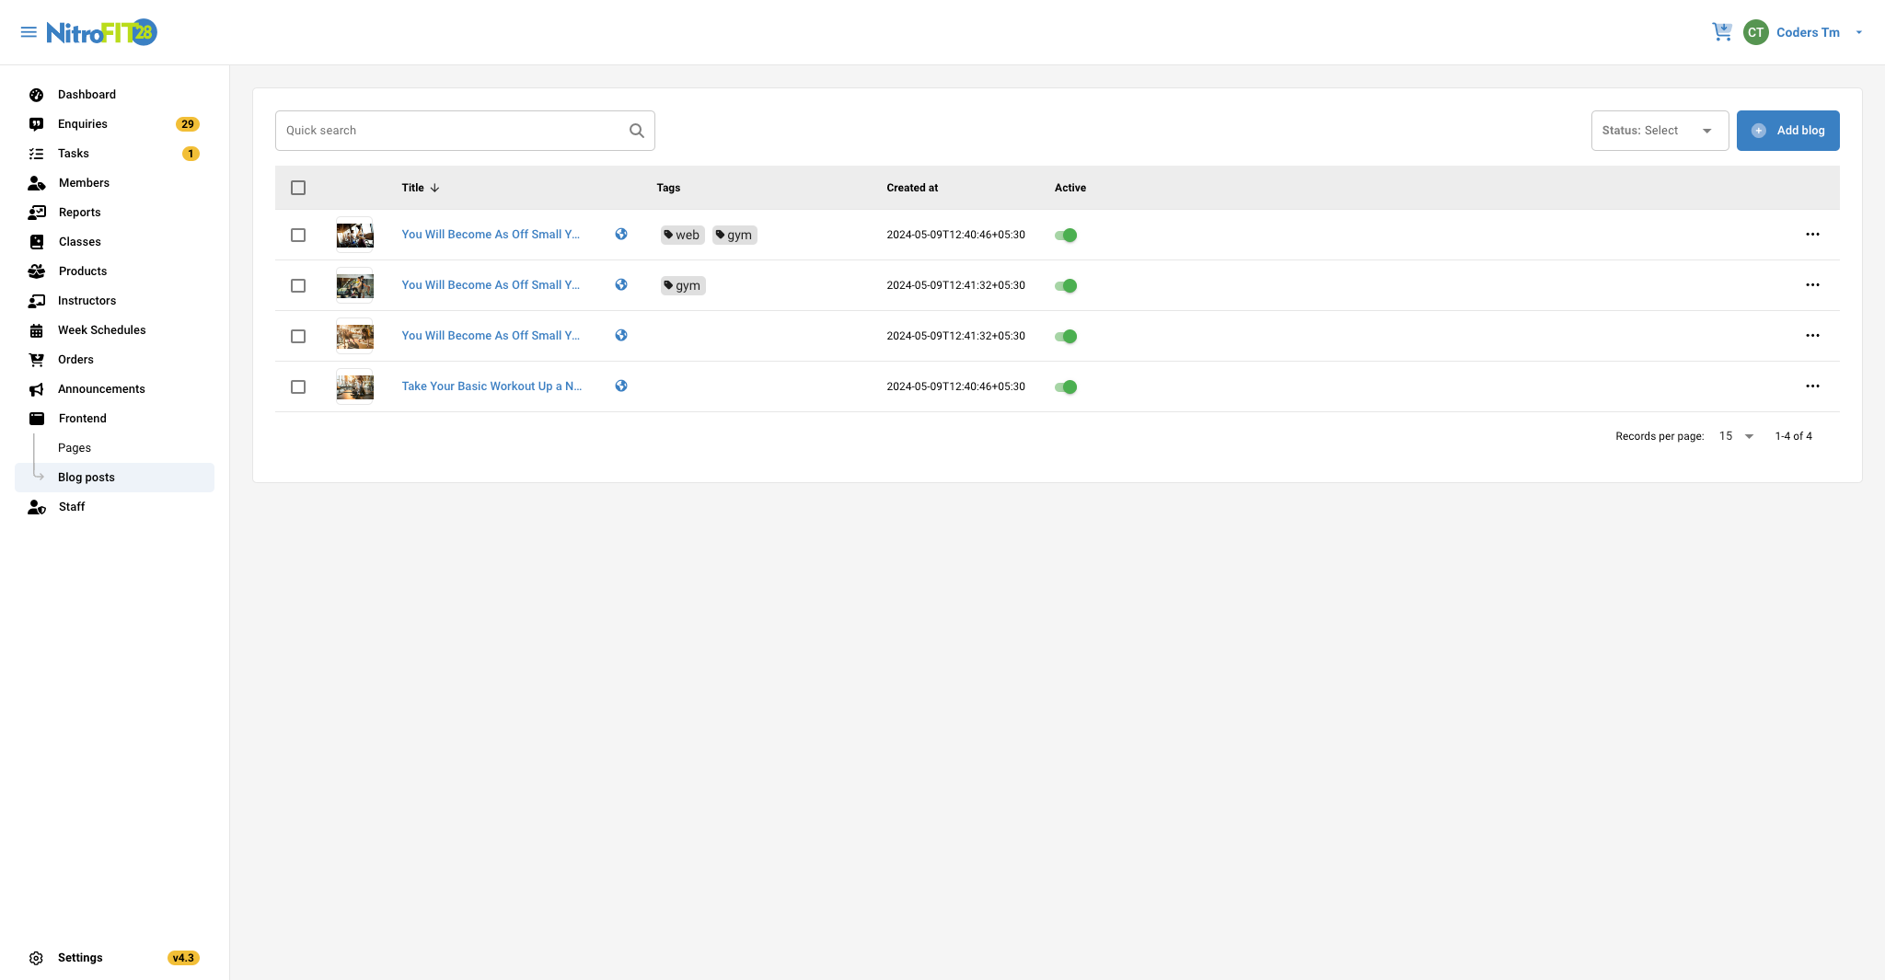Open the Status Select dropdown
This screenshot has width=1885, height=980.
pos(1659,131)
